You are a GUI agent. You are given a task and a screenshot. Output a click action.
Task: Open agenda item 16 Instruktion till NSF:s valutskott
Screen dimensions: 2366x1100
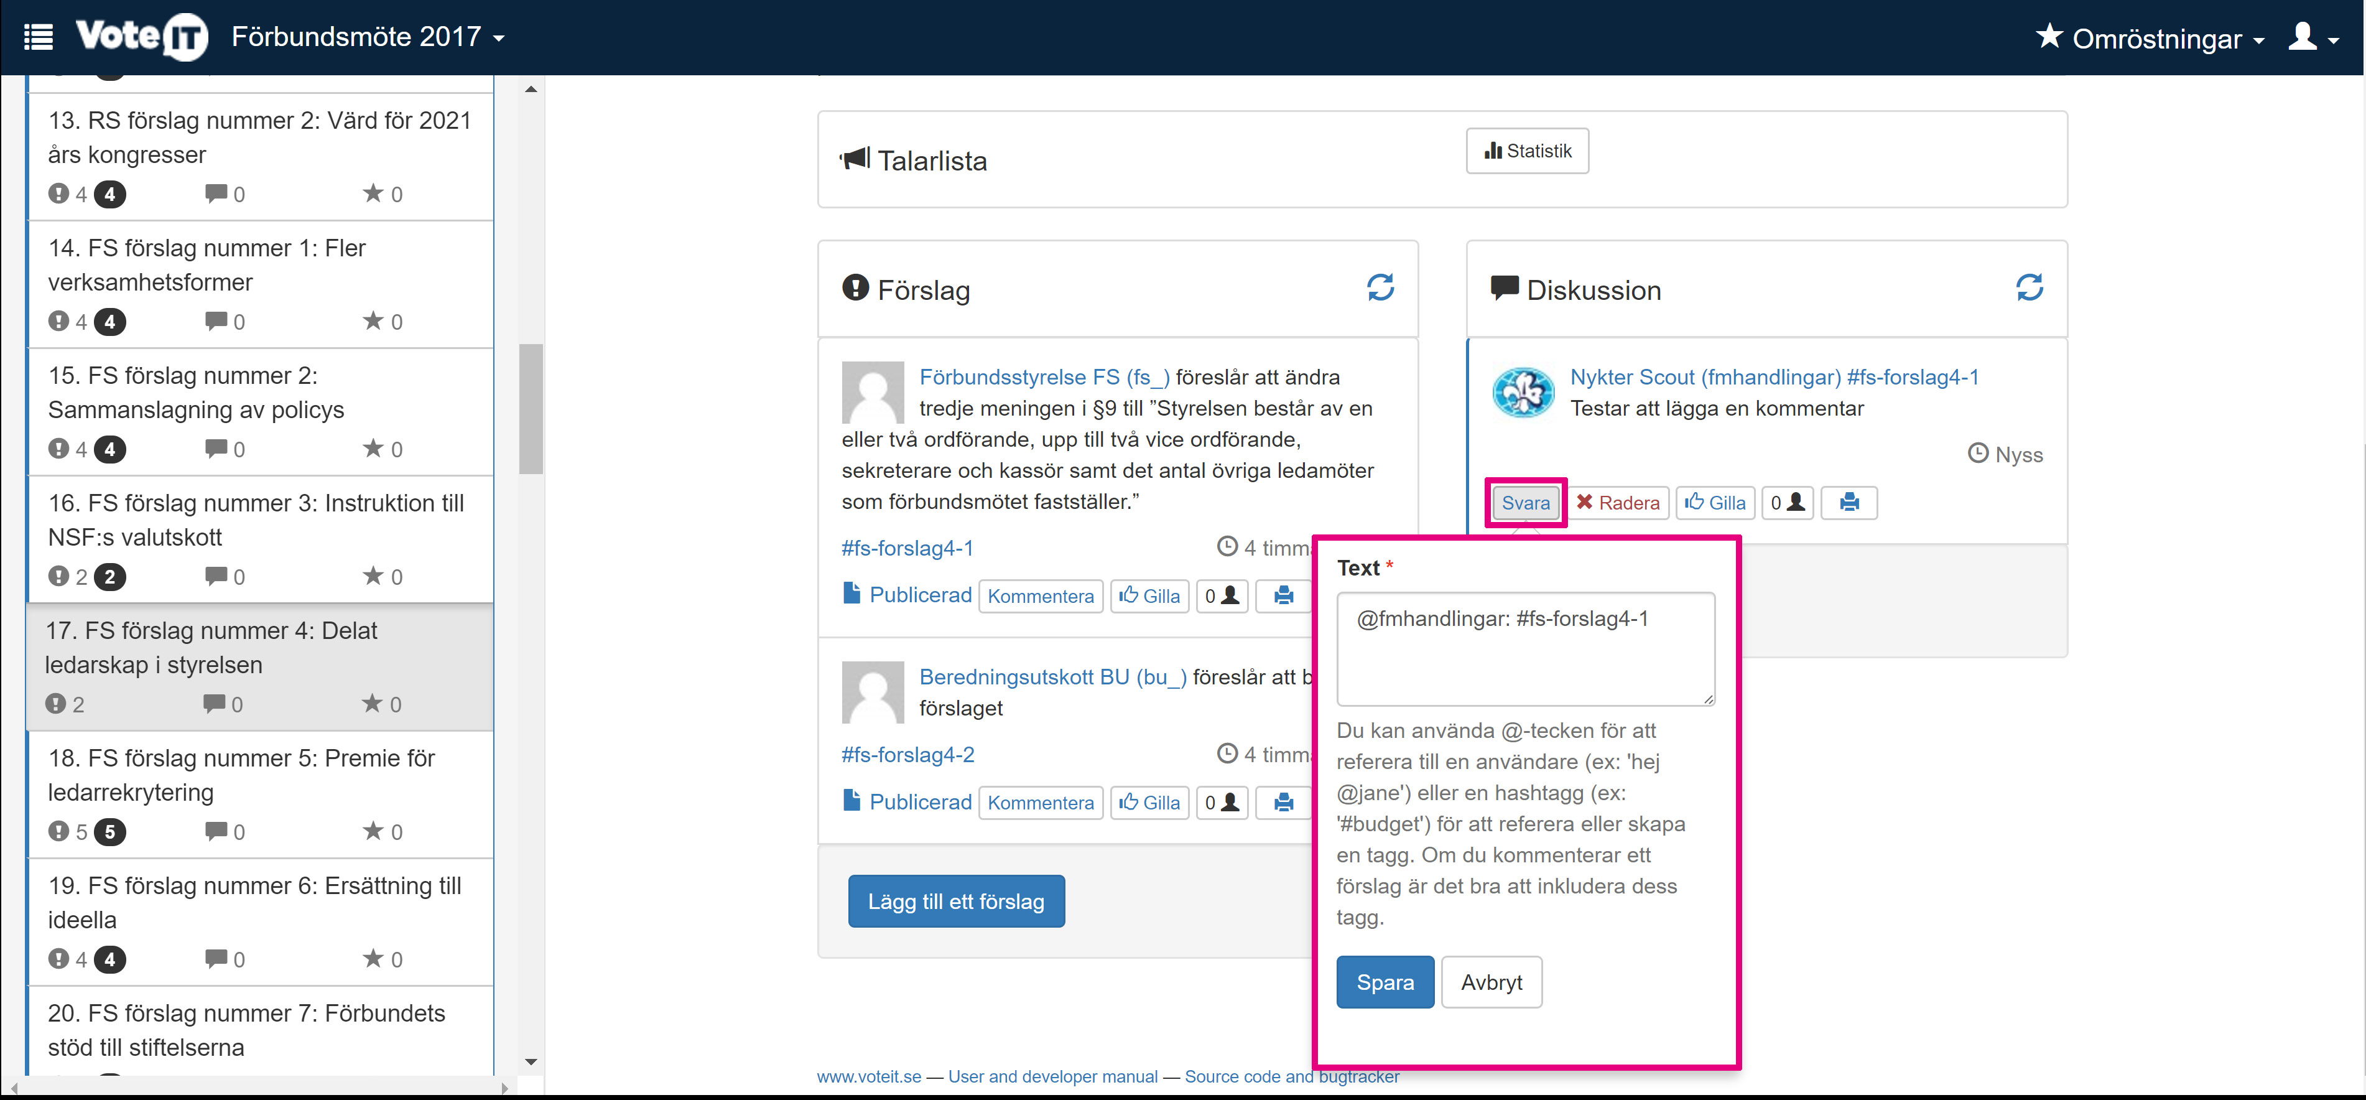pos(261,539)
